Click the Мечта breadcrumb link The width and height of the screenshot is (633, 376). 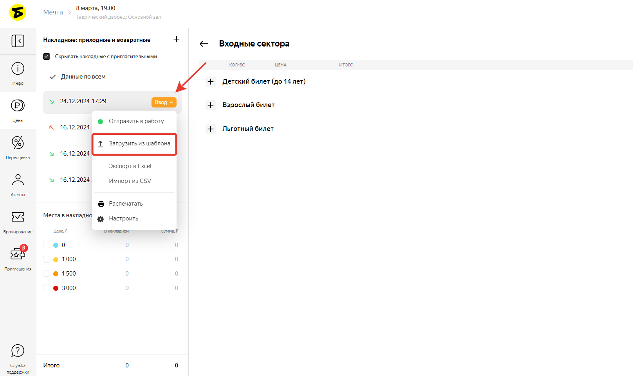point(53,12)
